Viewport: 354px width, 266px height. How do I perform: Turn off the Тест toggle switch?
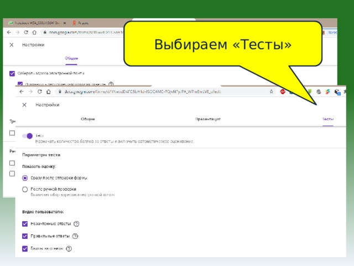click(27, 136)
